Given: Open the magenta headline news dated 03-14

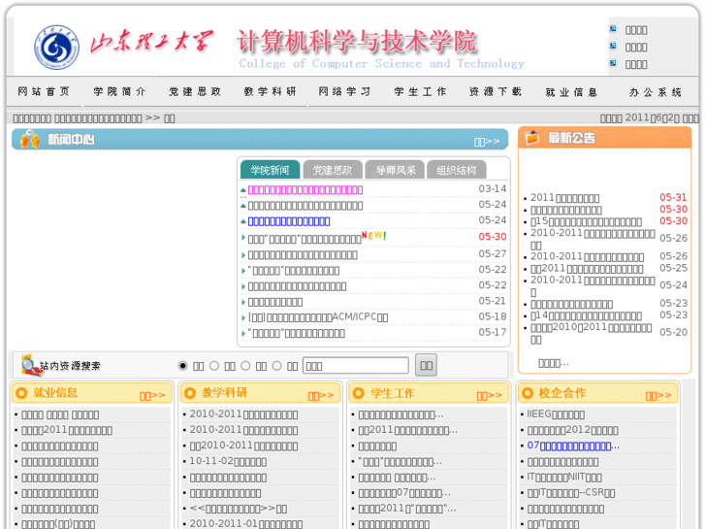Looking at the screenshot, I should click(305, 190).
